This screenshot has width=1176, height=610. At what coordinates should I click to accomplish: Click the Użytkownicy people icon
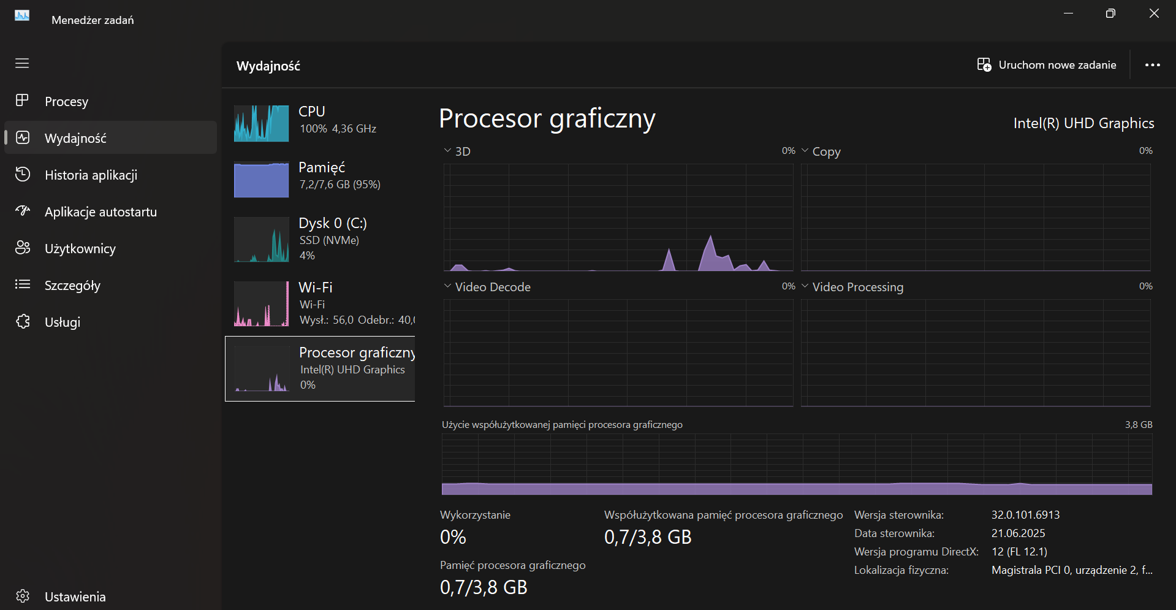click(x=23, y=248)
